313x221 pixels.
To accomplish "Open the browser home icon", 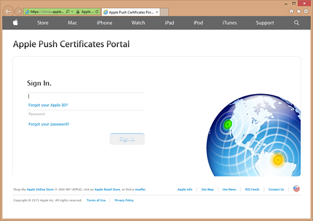I will pyautogui.click(x=291, y=11).
